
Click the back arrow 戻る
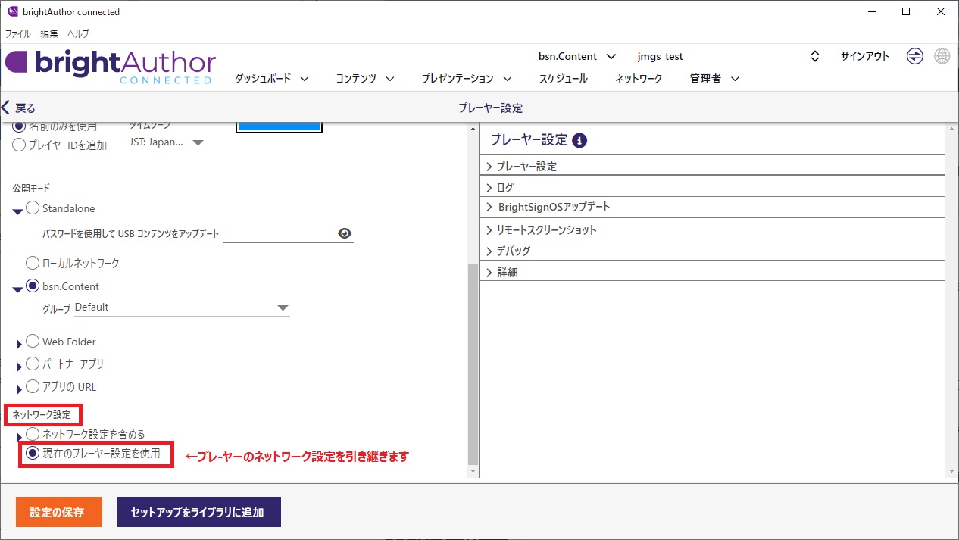coord(19,108)
